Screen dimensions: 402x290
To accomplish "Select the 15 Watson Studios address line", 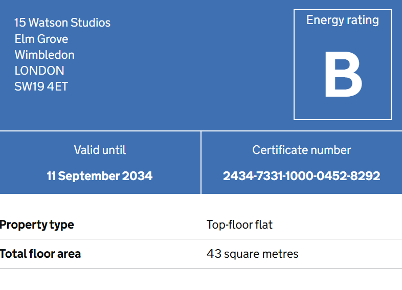I will [62, 23].
